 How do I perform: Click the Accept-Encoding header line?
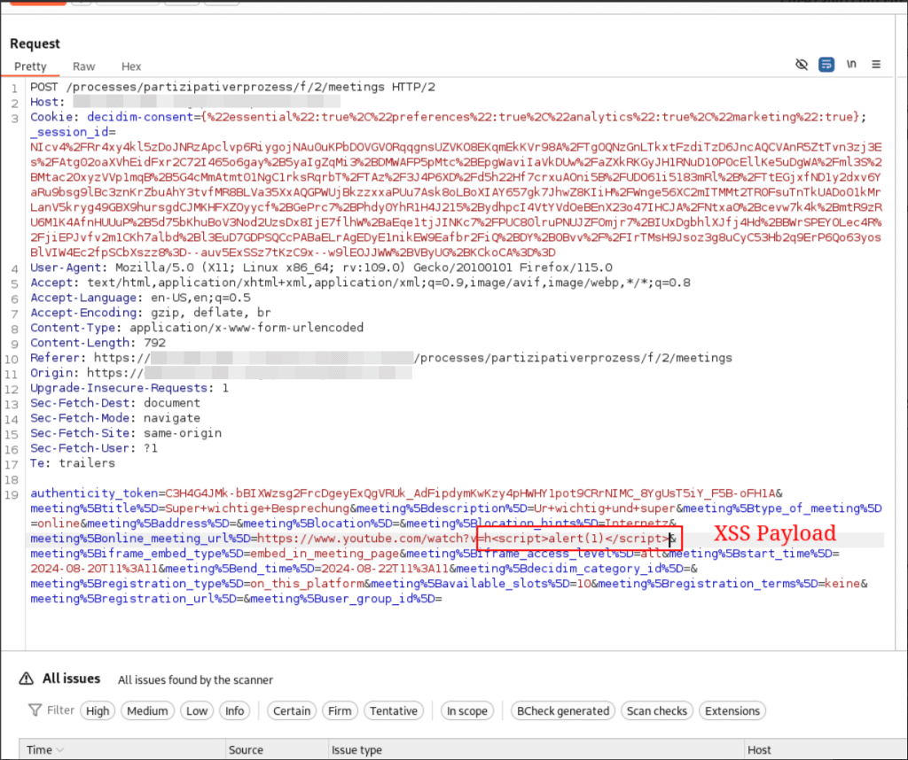151,313
